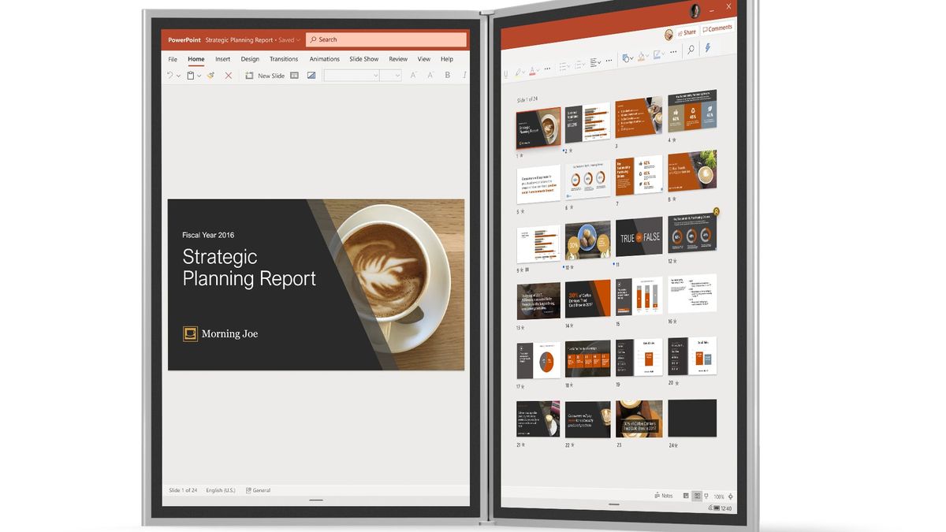Expand the bullet list dropdown

pyautogui.click(x=568, y=65)
